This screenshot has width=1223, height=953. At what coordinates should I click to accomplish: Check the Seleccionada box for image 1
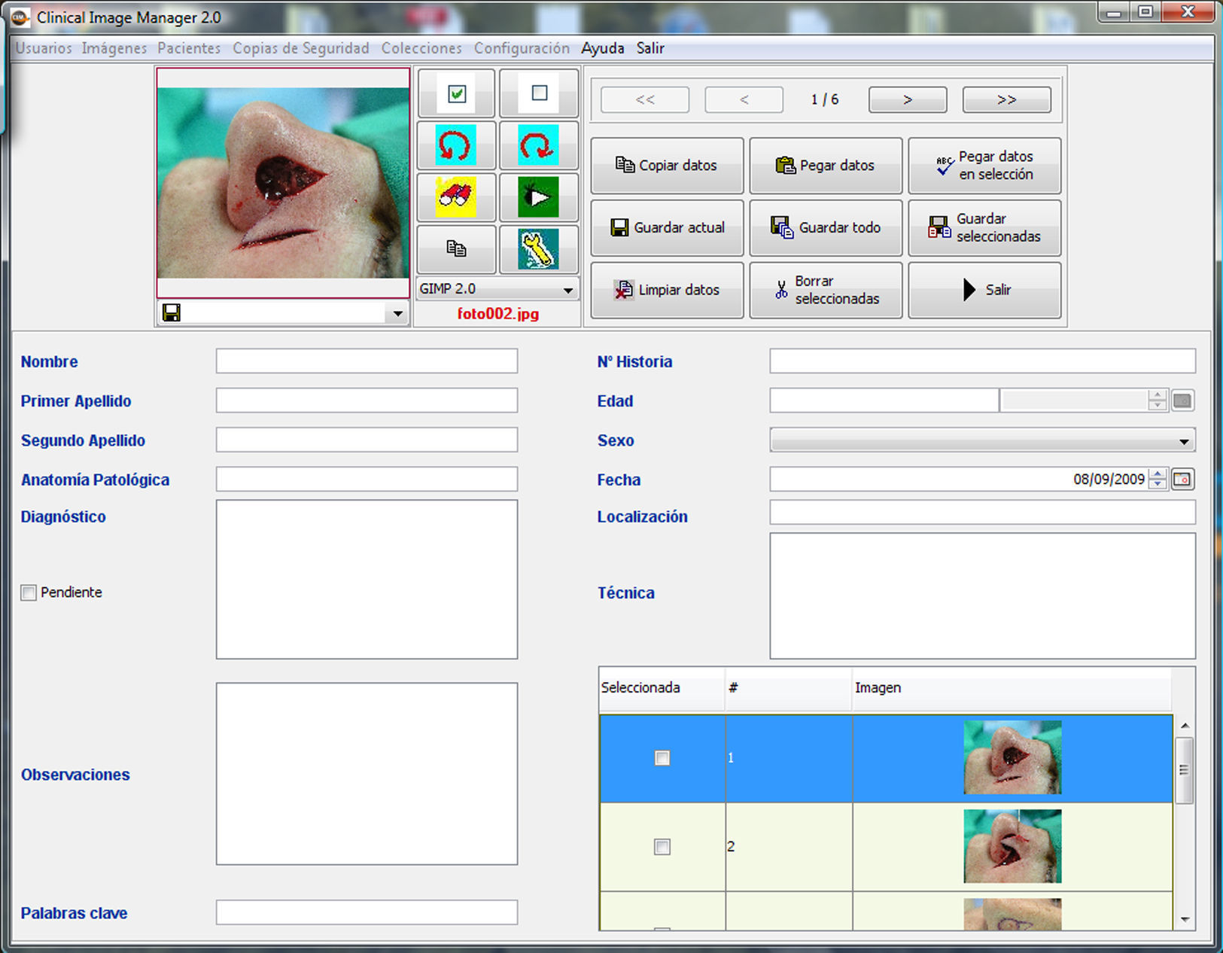[662, 758]
